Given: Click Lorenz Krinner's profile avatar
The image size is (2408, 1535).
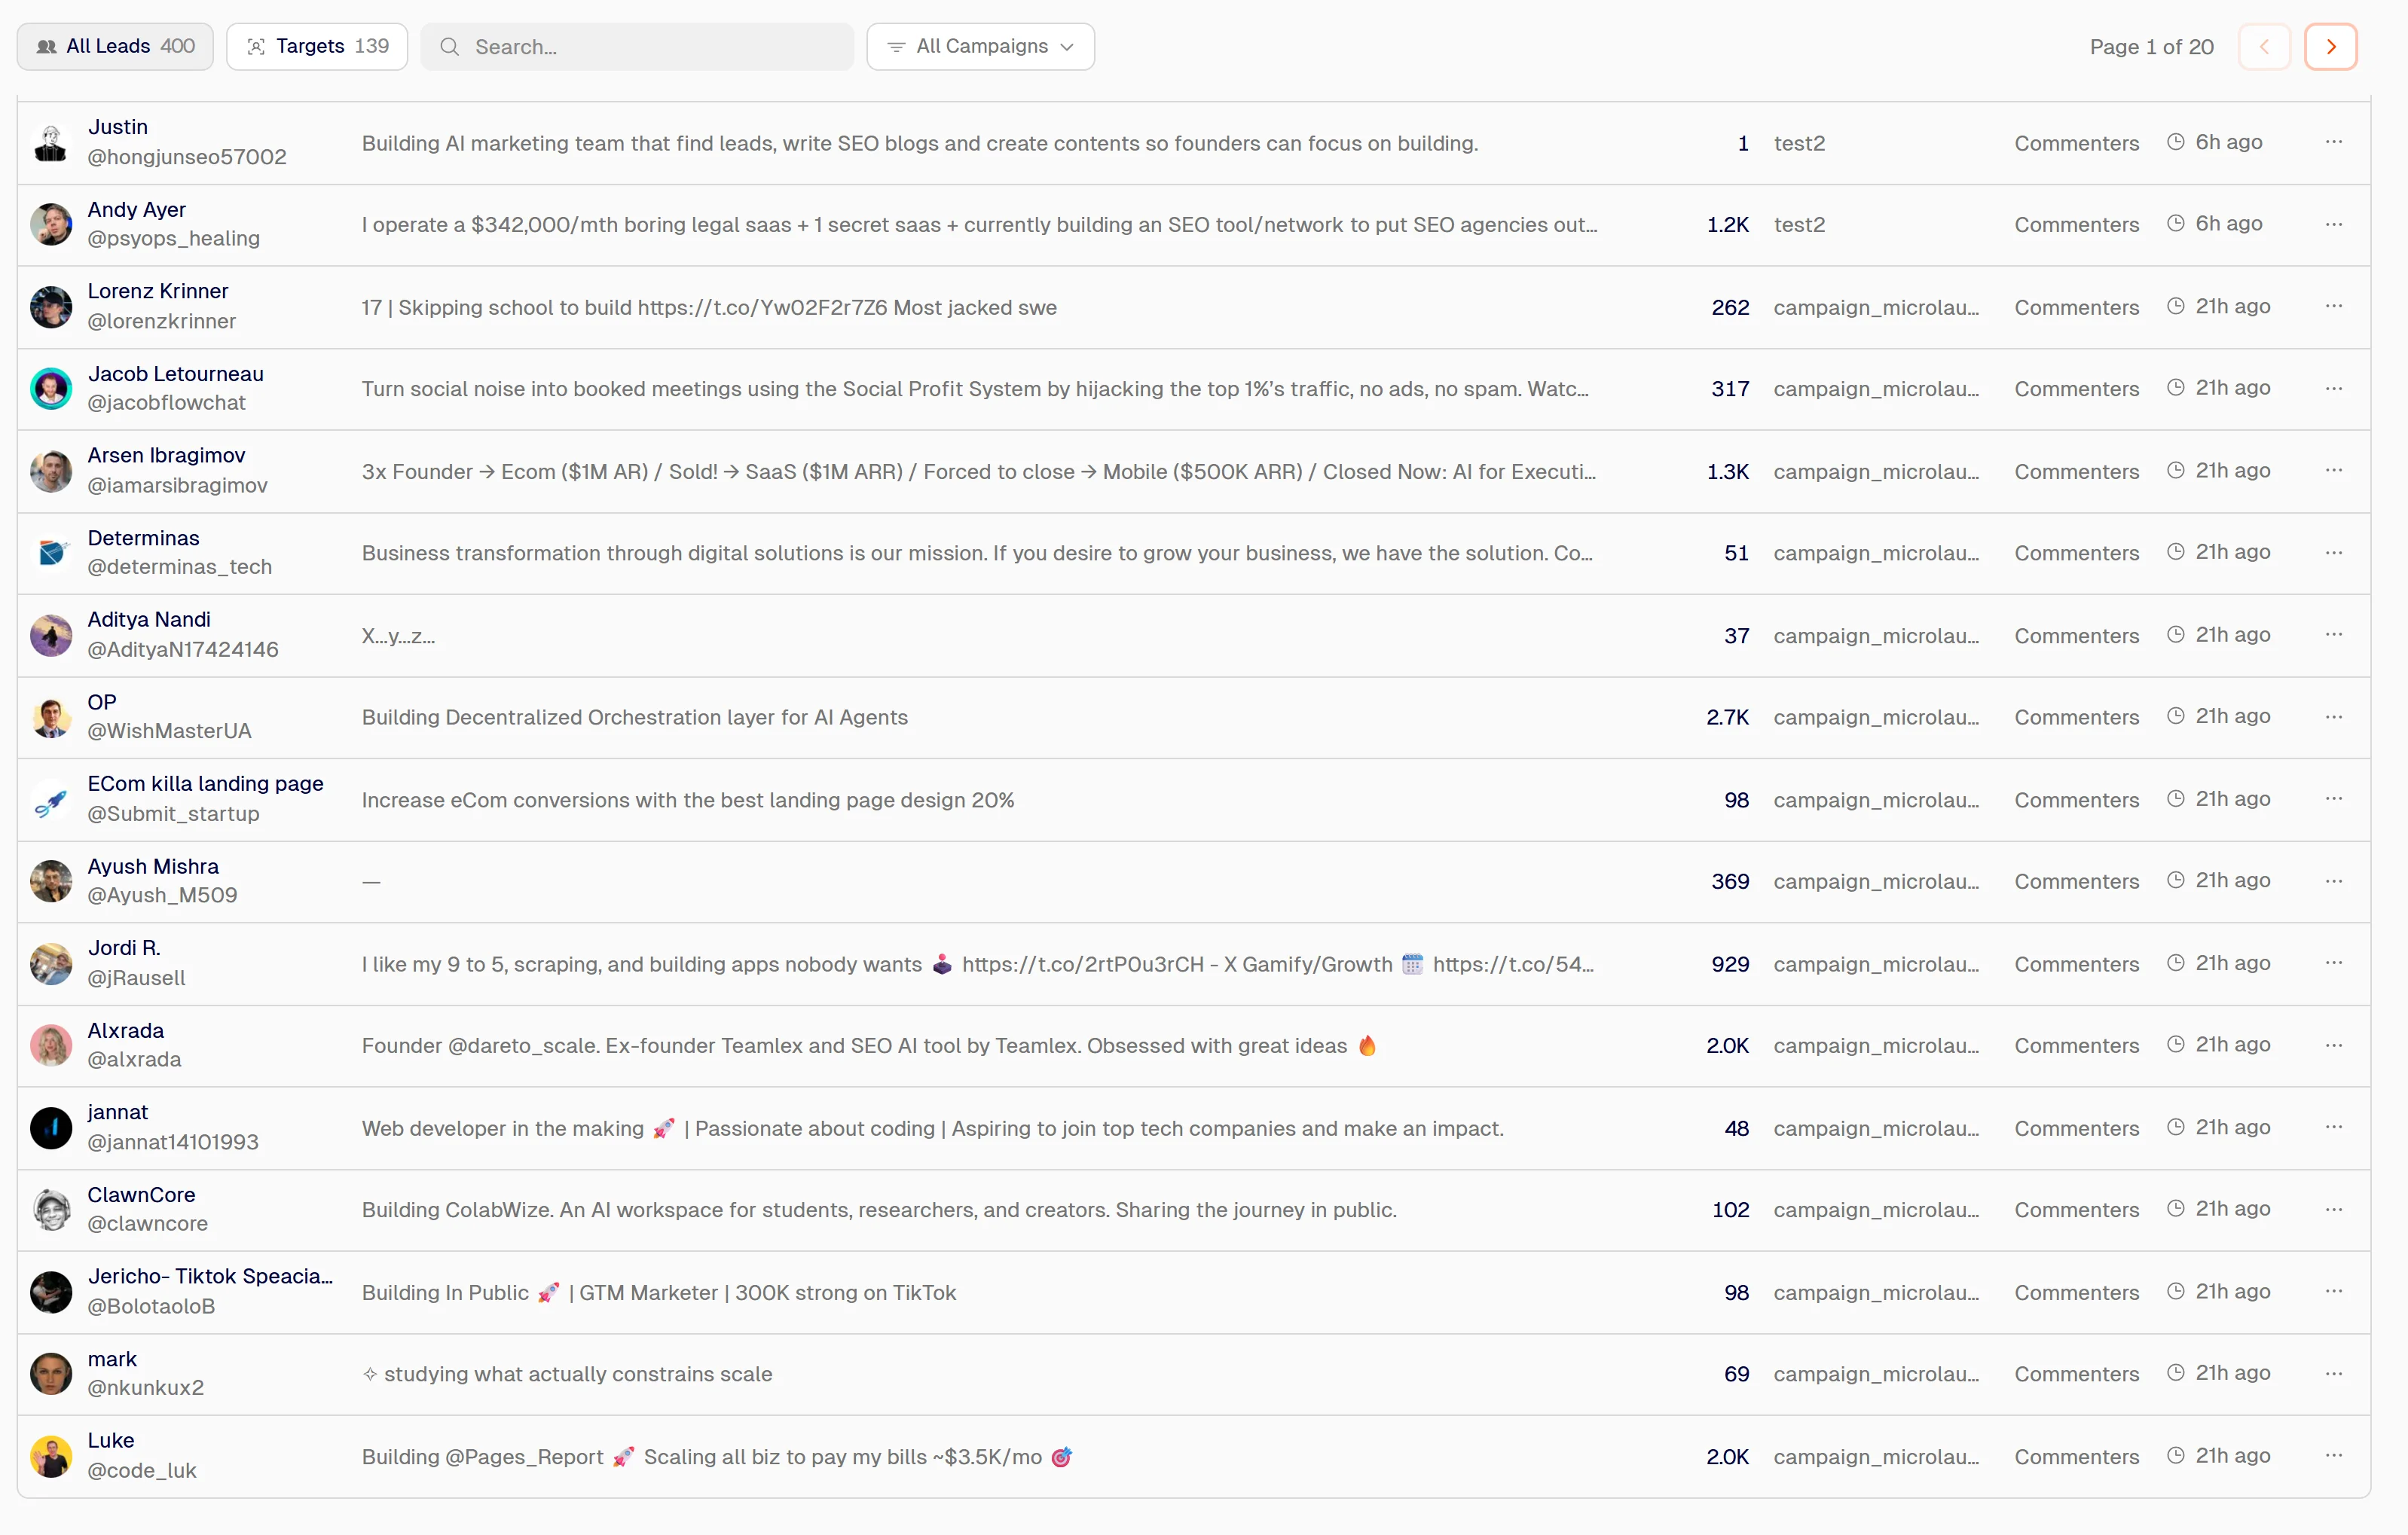Looking at the screenshot, I should pyautogui.click(x=51, y=307).
